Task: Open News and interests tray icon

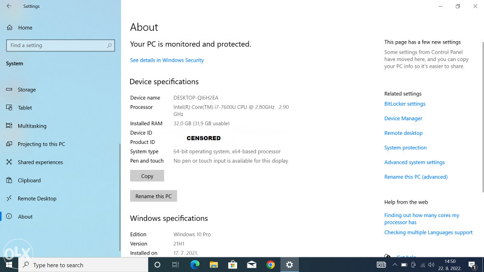Action: (381, 265)
